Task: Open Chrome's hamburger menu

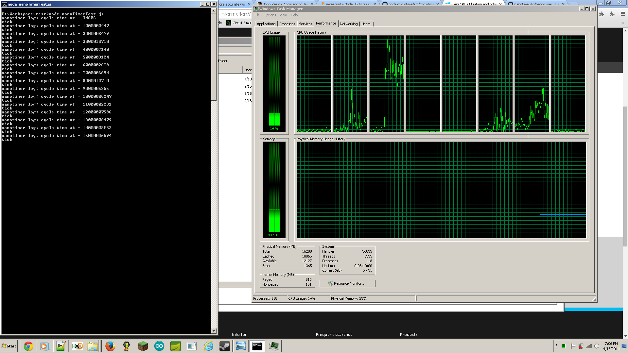Action: 623,14
